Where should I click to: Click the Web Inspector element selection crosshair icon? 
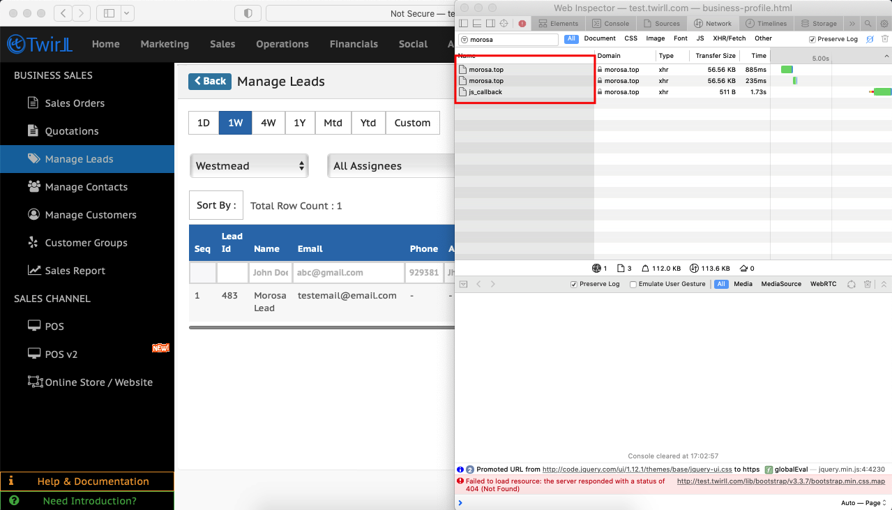504,24
